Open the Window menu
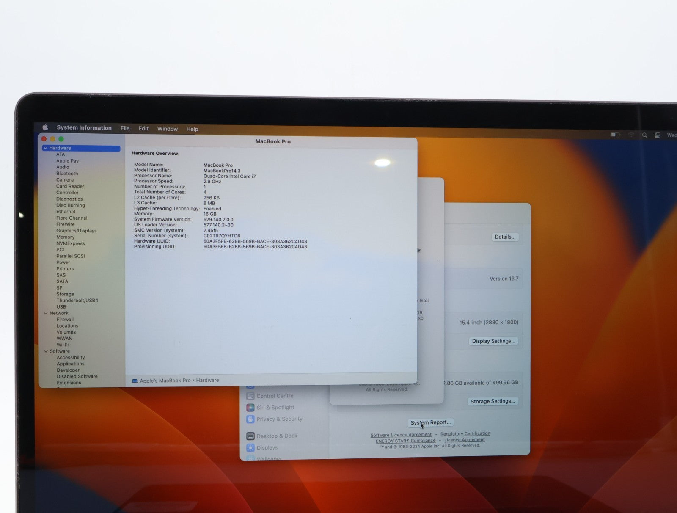 pyautogui.click(x=167, y=129)
